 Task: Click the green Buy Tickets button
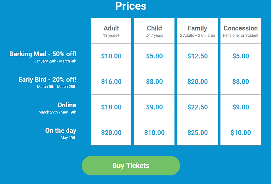tap(131, 166)
